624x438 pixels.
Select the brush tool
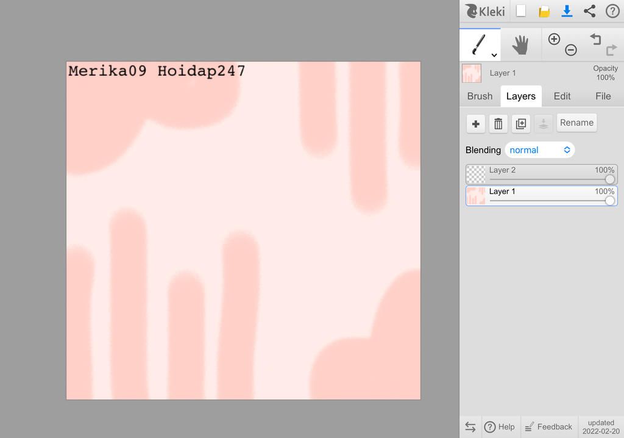coord(479,45)
